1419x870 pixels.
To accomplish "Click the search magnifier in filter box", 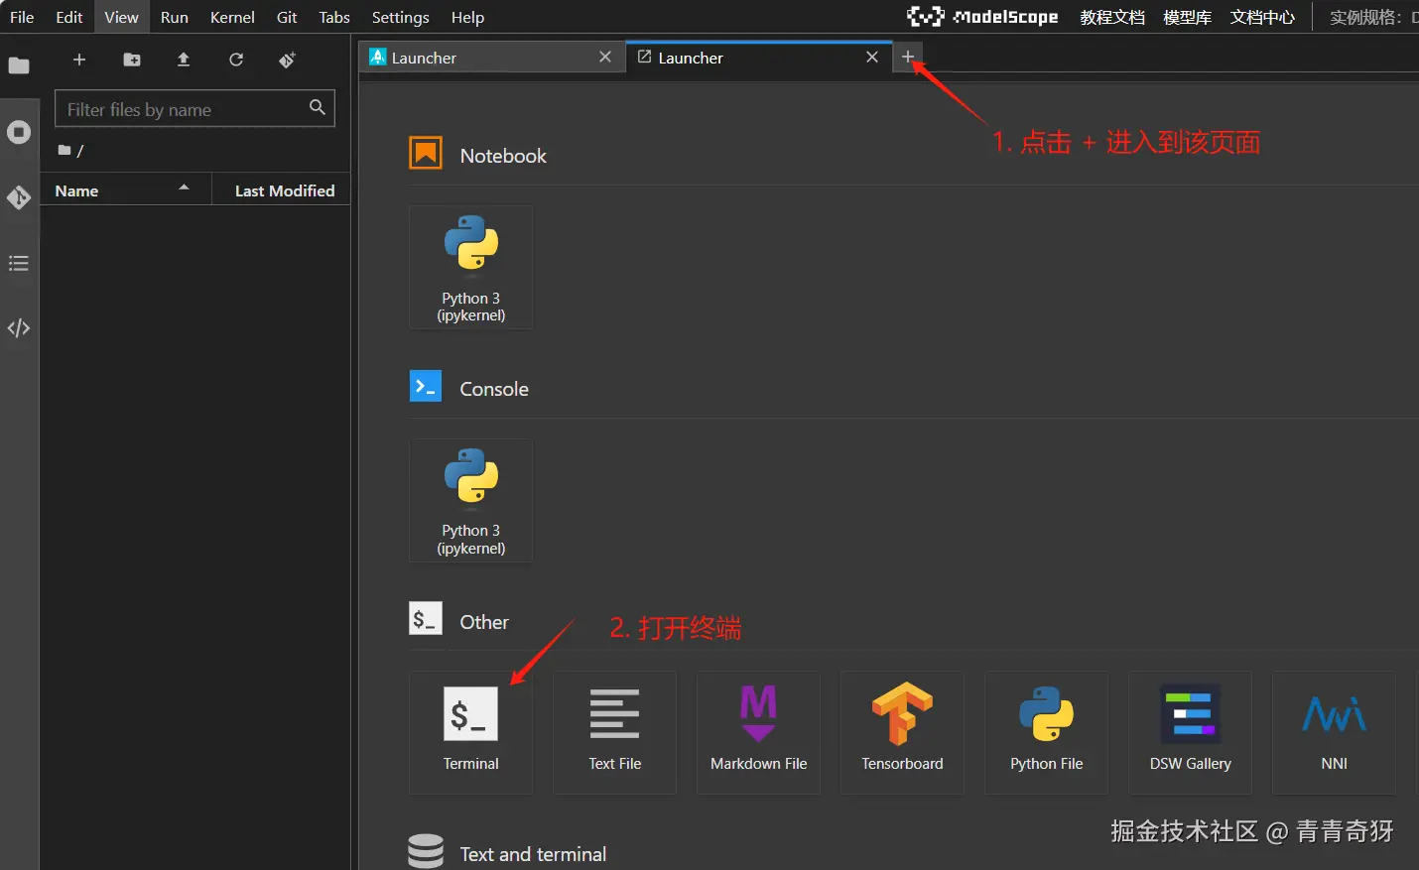I will pyautogui.click(x=318, y=107).
